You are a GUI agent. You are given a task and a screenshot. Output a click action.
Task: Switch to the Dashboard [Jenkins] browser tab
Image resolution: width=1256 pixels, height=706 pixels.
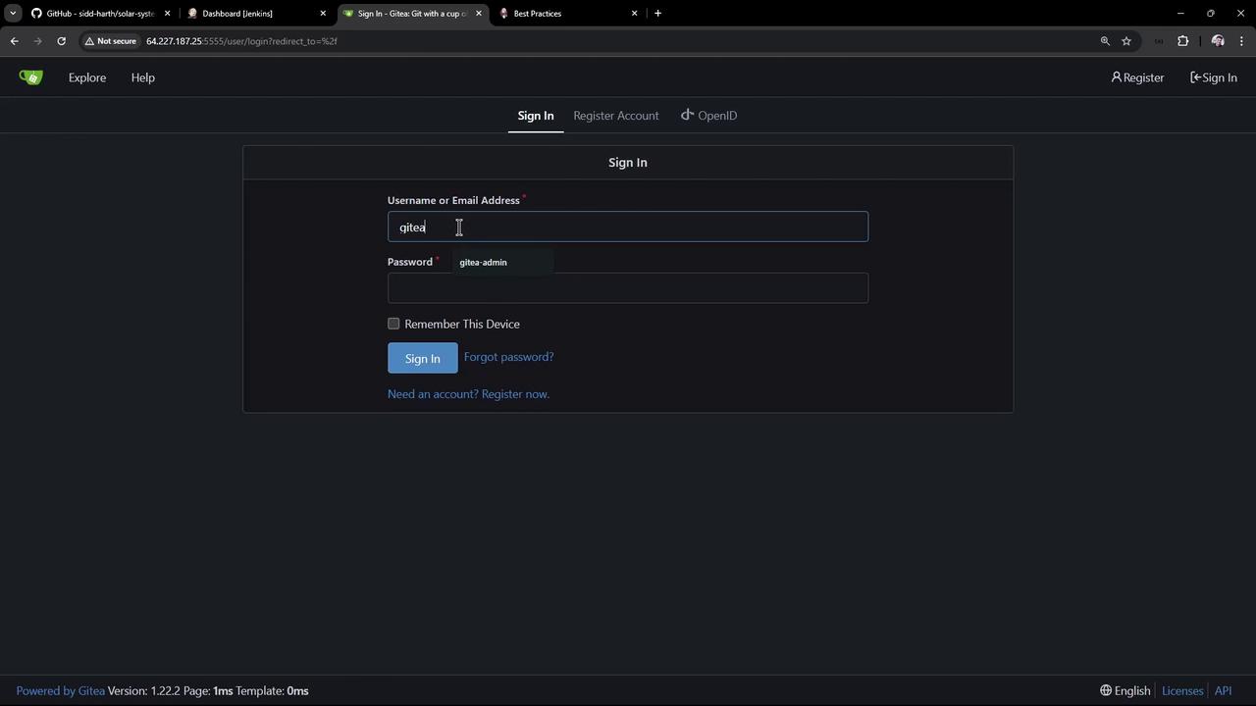pyautogui.click(x=255, y=14)
